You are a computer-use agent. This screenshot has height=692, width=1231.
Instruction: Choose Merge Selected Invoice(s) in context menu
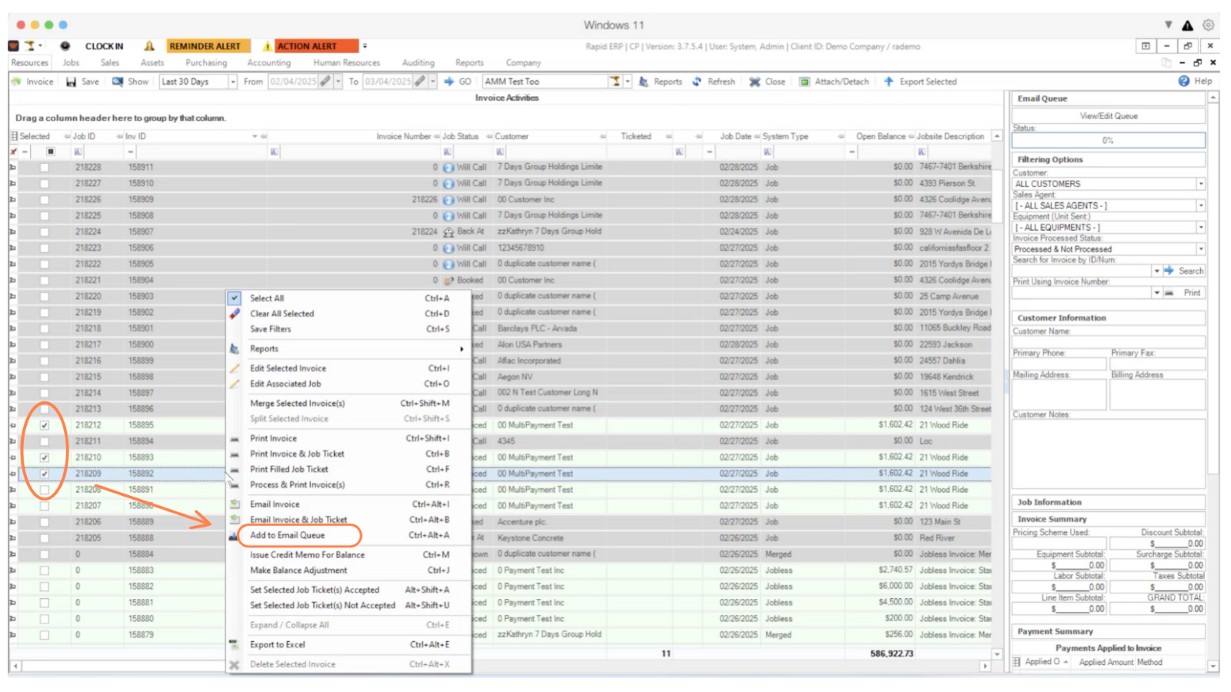click(349, 403)
